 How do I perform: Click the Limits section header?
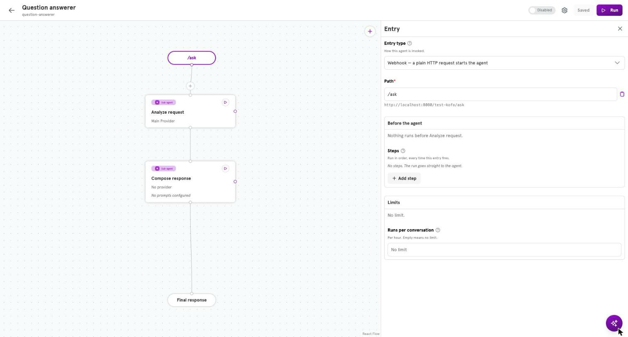click(504, 203)
